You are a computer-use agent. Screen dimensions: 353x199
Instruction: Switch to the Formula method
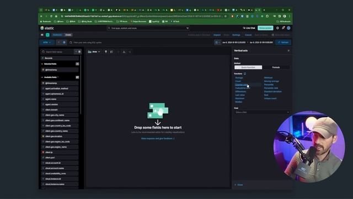276,67
